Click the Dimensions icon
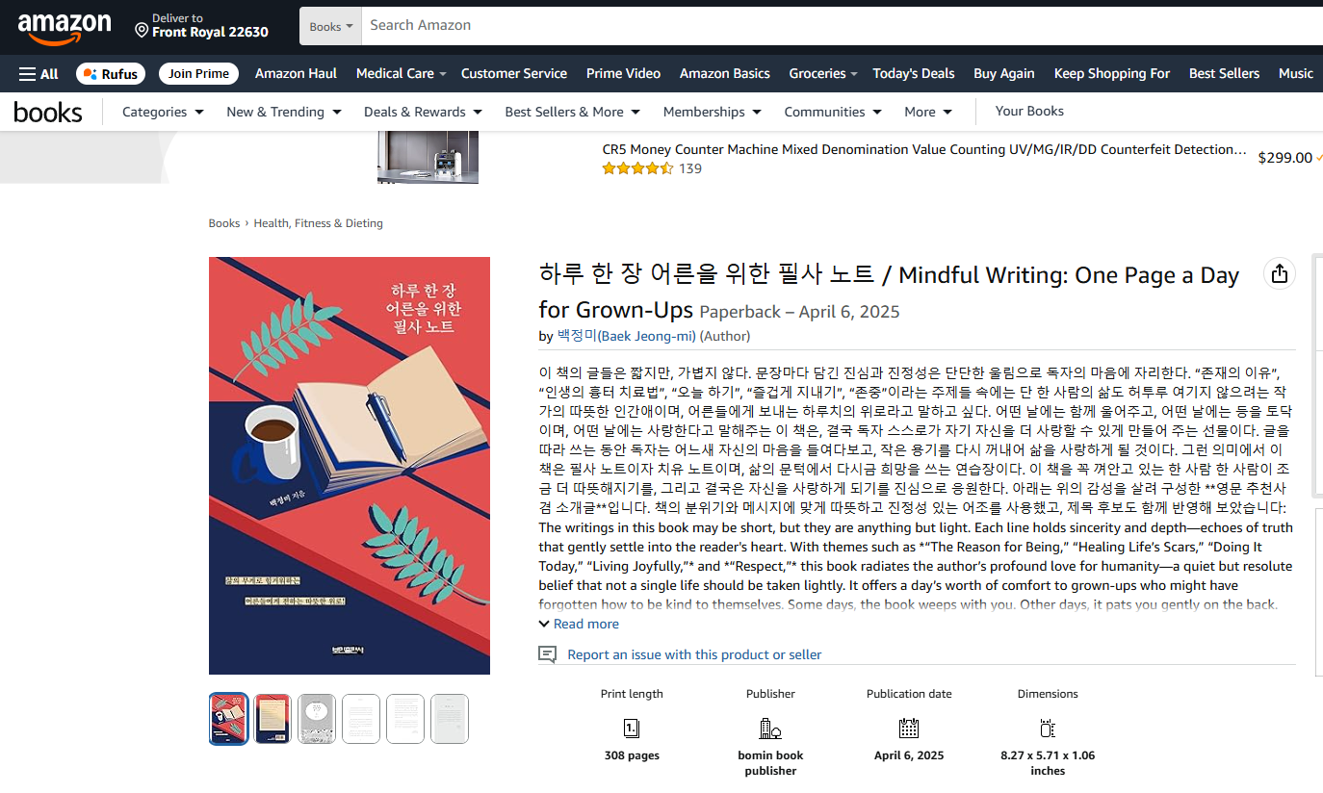The width and height of the screenshot is (1323, 793). 1048,729
